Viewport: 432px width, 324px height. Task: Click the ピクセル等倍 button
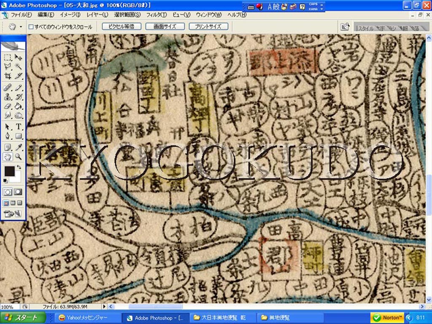click(x=121, y=27)
